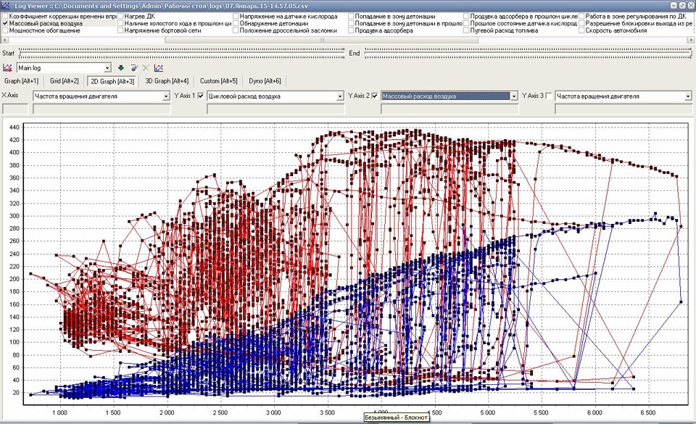Toggle the Y Axis 1 checkbox
Viewport: 696px width, 424px height.
click(x=201, y=96)
